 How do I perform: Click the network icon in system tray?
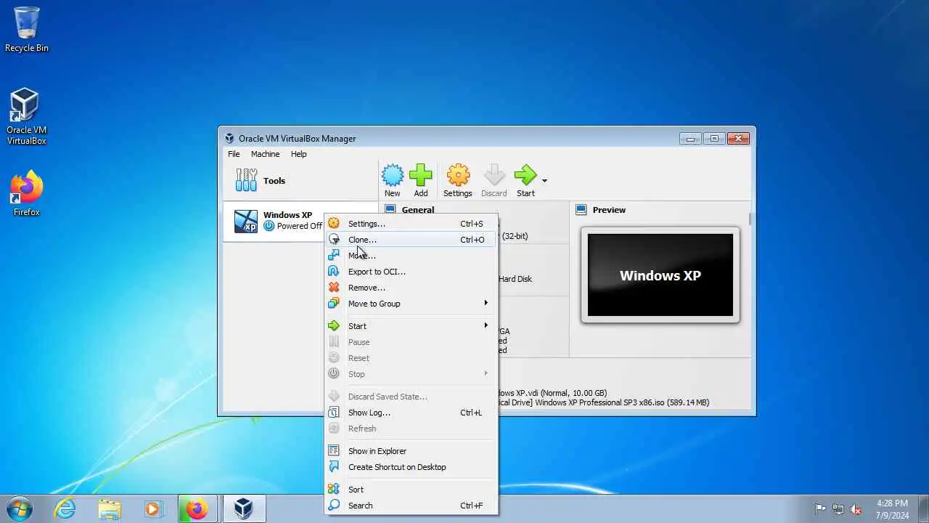[x=838, y=509]
